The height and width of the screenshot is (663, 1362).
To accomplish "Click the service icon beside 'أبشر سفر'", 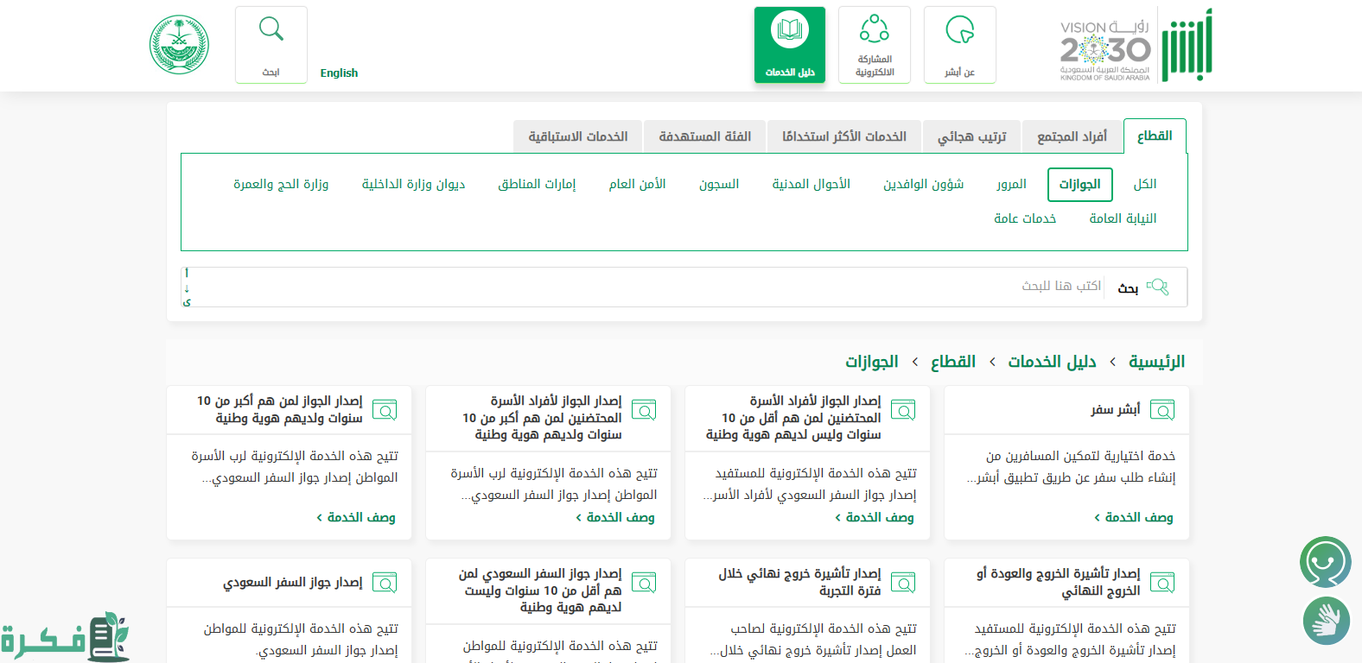I will coord(1162,410).
